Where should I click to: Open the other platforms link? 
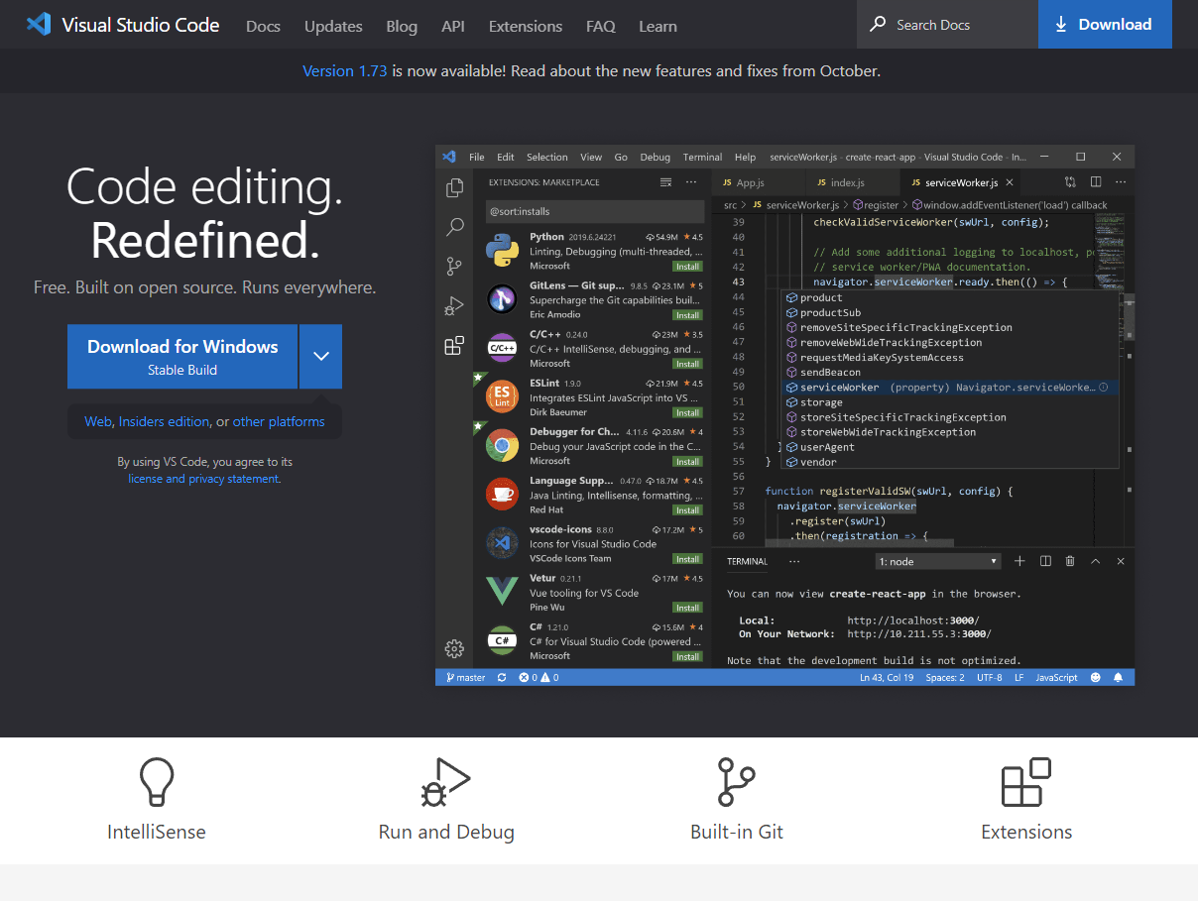279,421
